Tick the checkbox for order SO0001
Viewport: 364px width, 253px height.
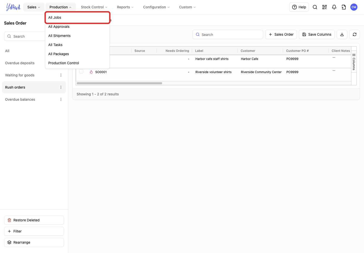click(x=81, y=71)
